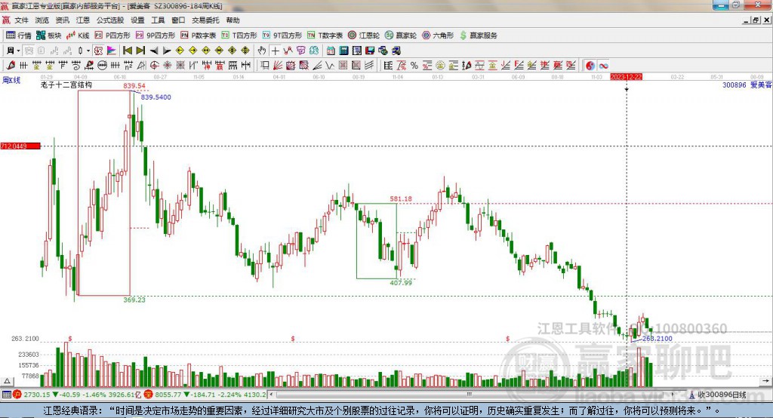Click the pink flag icon
Viewport: 773px width, 418px height.
pos(112,51)
